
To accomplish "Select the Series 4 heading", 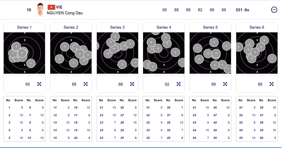I will (164, 27).
